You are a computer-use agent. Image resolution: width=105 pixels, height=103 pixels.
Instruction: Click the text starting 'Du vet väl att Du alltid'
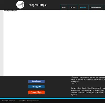(x=88, y=91)
